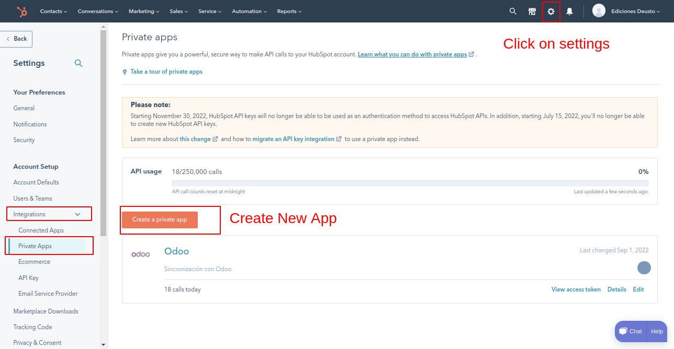Click the user avatar in top bar
674x349 pixels.
pyautogui.click(x=599, y=10)
